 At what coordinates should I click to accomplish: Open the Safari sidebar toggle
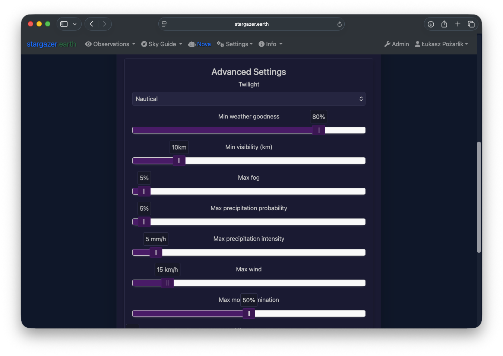coord(64,24)
